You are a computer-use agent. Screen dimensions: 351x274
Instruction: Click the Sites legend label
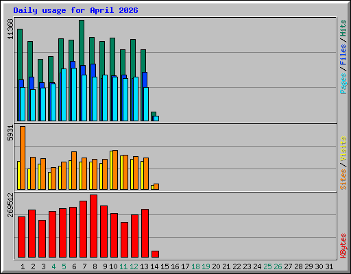pos(343,179)
